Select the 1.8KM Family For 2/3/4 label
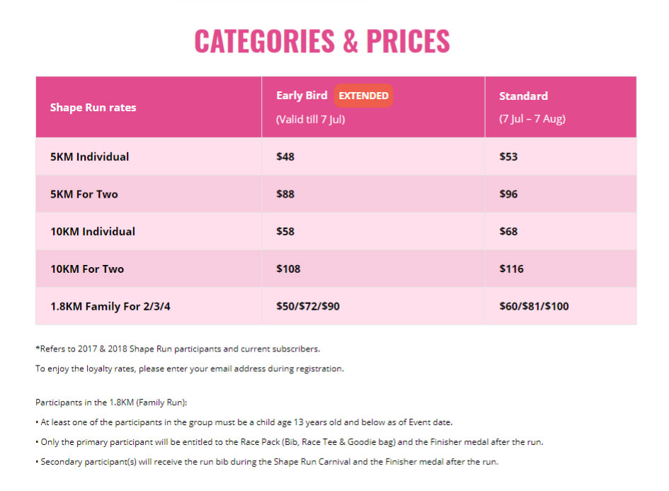The height and width of the screenshot is (491, 669). point(110,307)
